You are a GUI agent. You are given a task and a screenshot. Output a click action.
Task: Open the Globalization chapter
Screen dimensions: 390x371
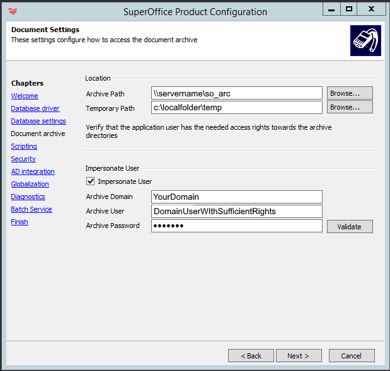[x=30, y=185]
